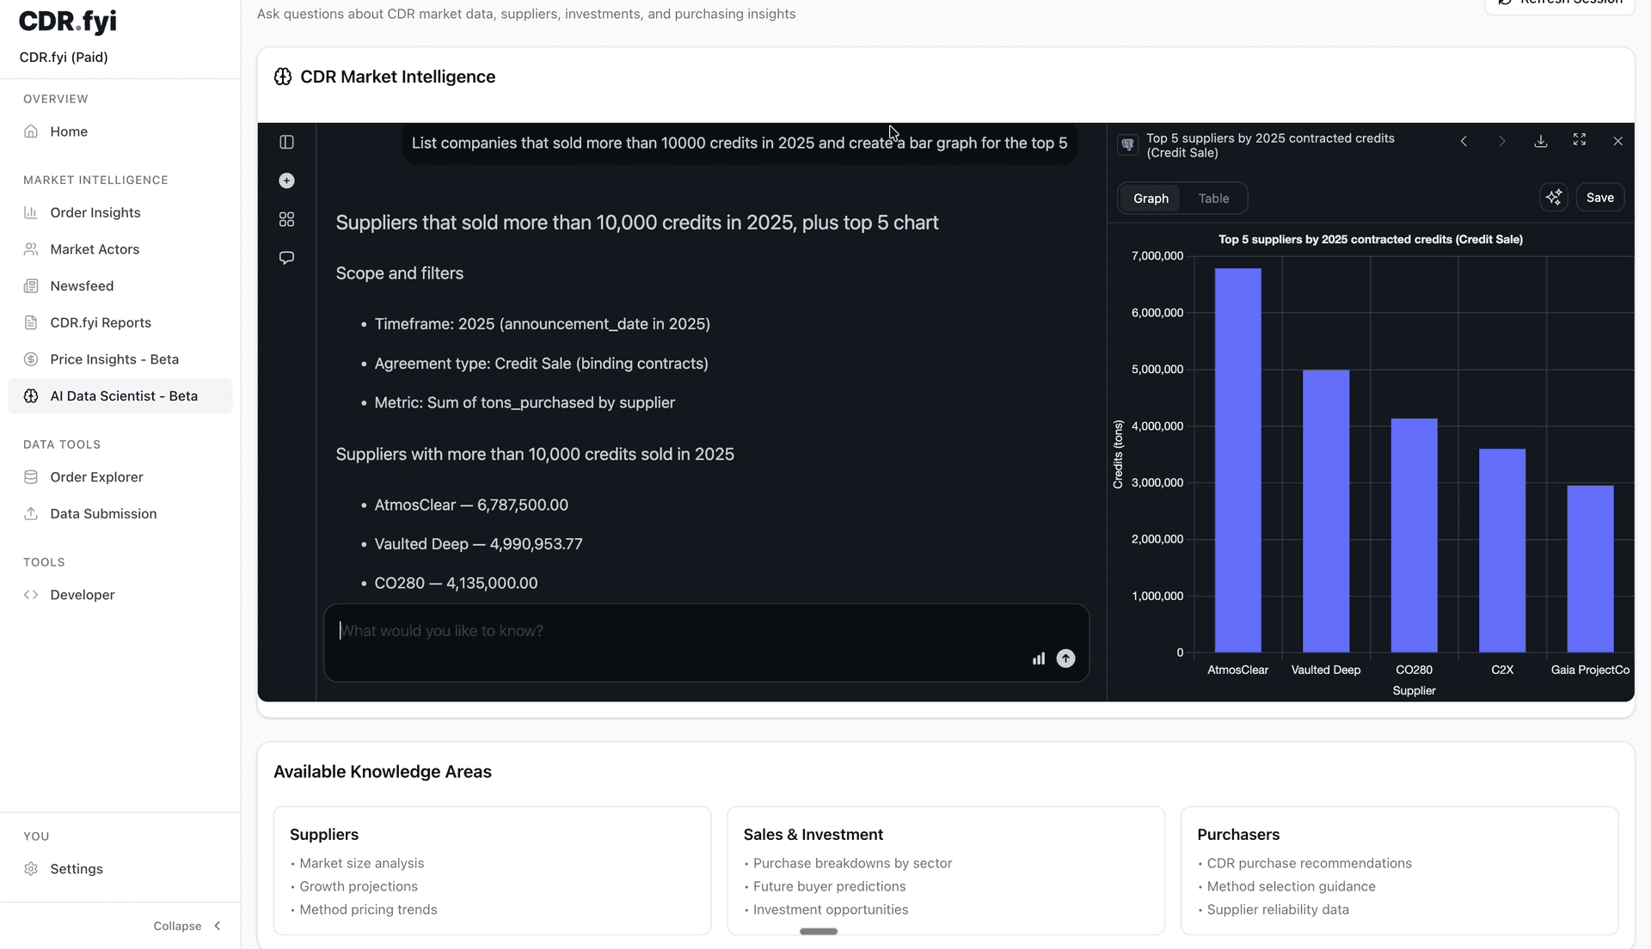Click chart bars icon in prompt box
The width and height of the screenshot is (1651, 949).
pyautogui.click(x=1039, y=658)
